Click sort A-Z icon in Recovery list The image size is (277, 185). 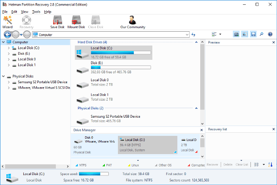(270, 164)
